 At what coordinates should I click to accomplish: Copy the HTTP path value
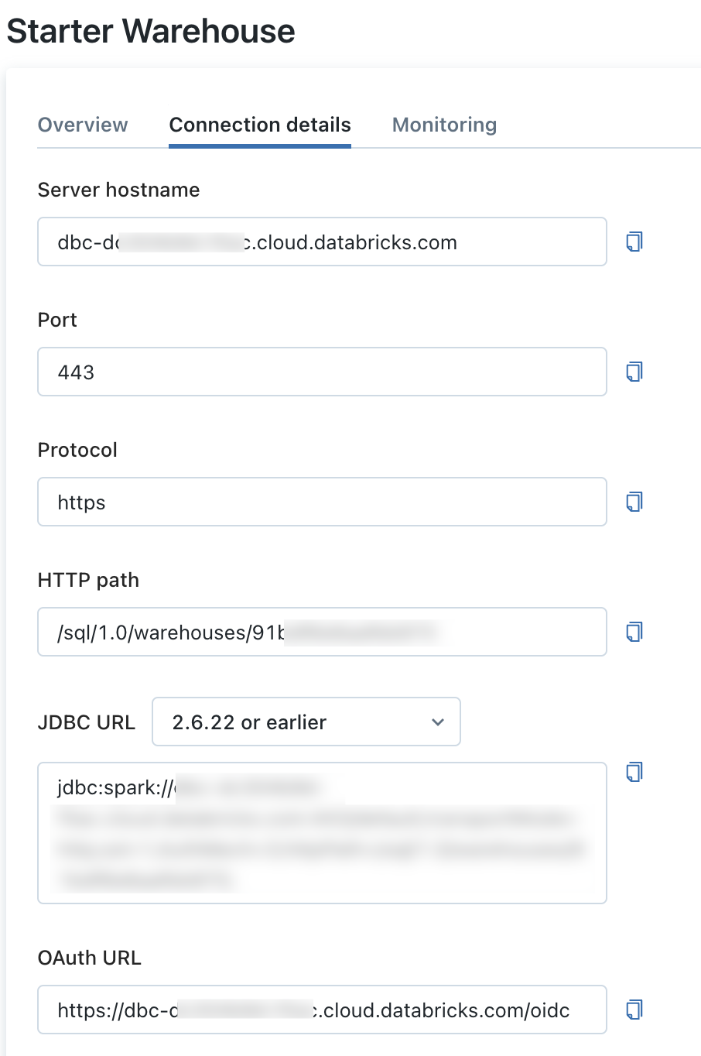pos(634,632)
